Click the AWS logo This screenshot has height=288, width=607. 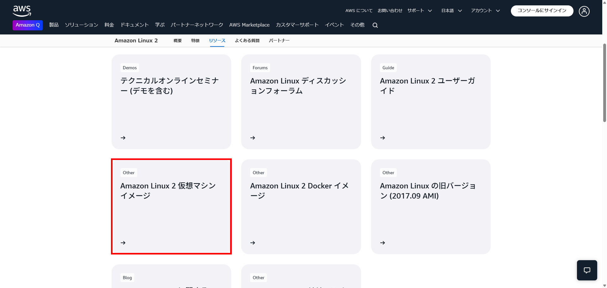tap(22, 11)
